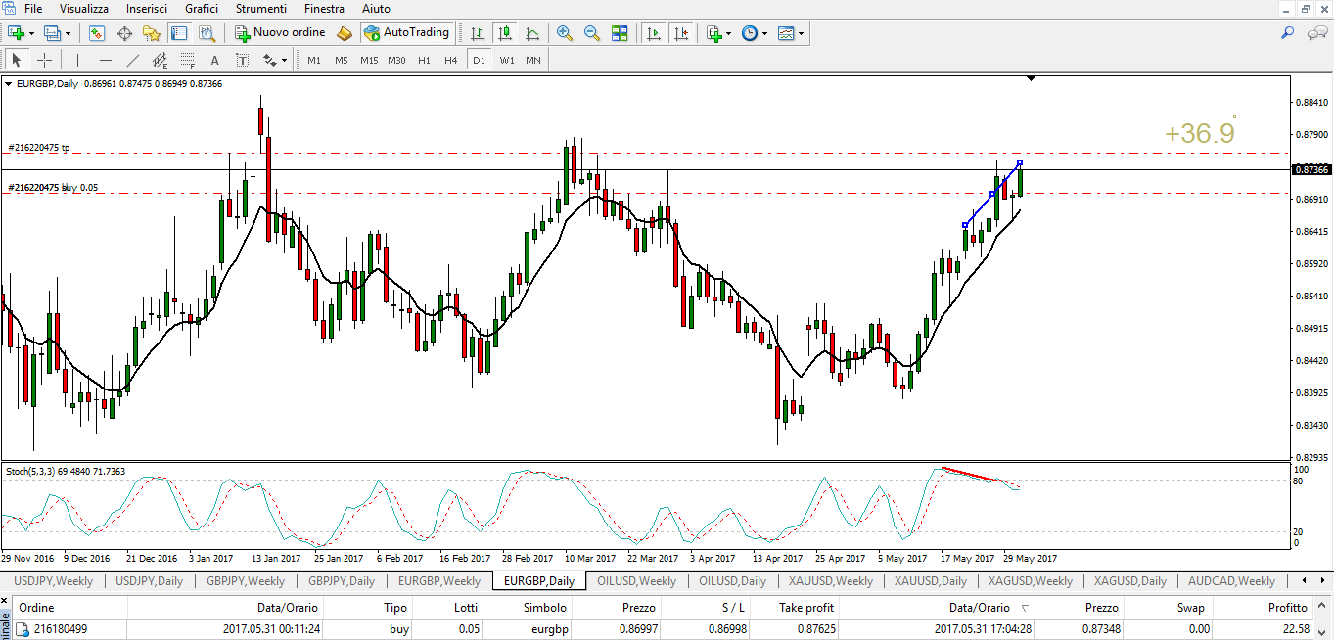
Task: Open MetaEditor with the book icon
Action: [344, 33]
